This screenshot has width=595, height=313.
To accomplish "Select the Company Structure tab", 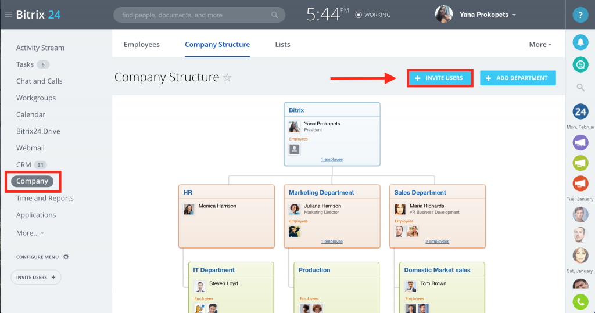I will (217, 44).
